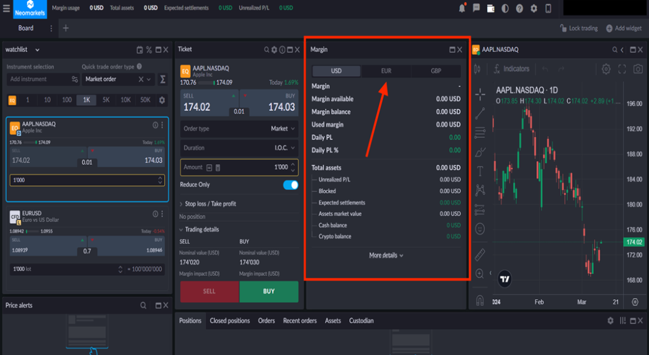Image resolution: width=649 pixels, height=355 pixels.
Task: Open the wallet icon in top bar
Action: point(491,8)
